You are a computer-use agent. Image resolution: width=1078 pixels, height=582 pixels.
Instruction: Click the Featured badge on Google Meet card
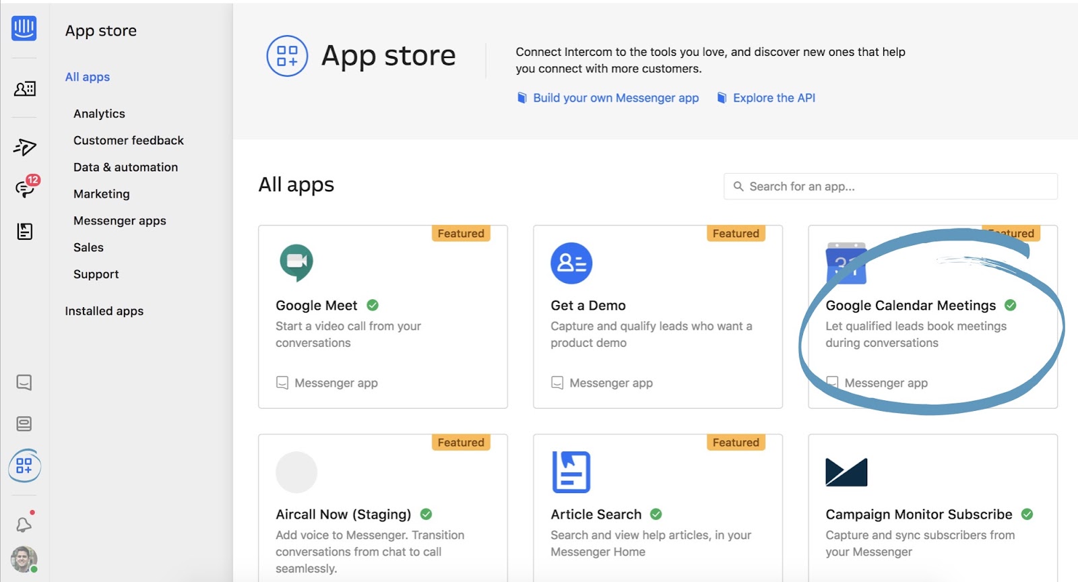point(461,233)
